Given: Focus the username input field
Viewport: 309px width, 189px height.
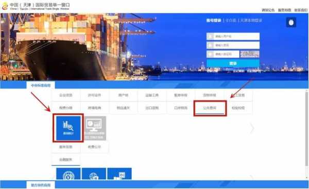Looking at the screenshot, I should (233, 36).
